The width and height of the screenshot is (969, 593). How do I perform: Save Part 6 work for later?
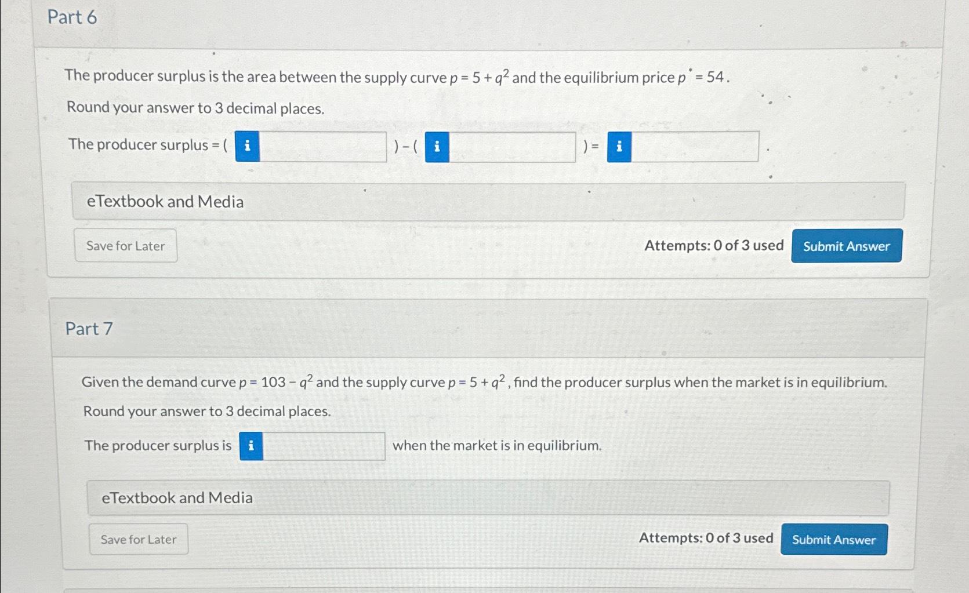125,245
